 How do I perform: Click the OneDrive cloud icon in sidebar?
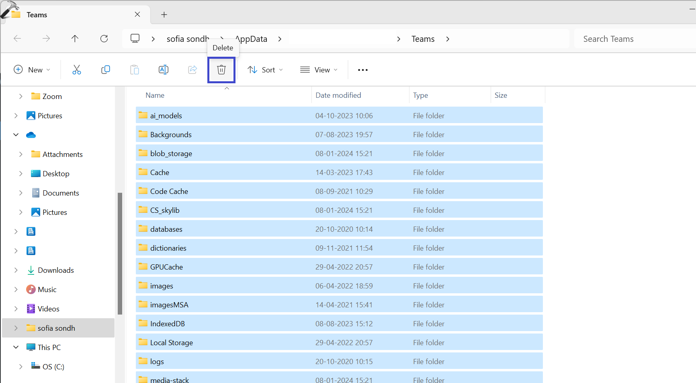pyautogui.click(x=31, y=135)
